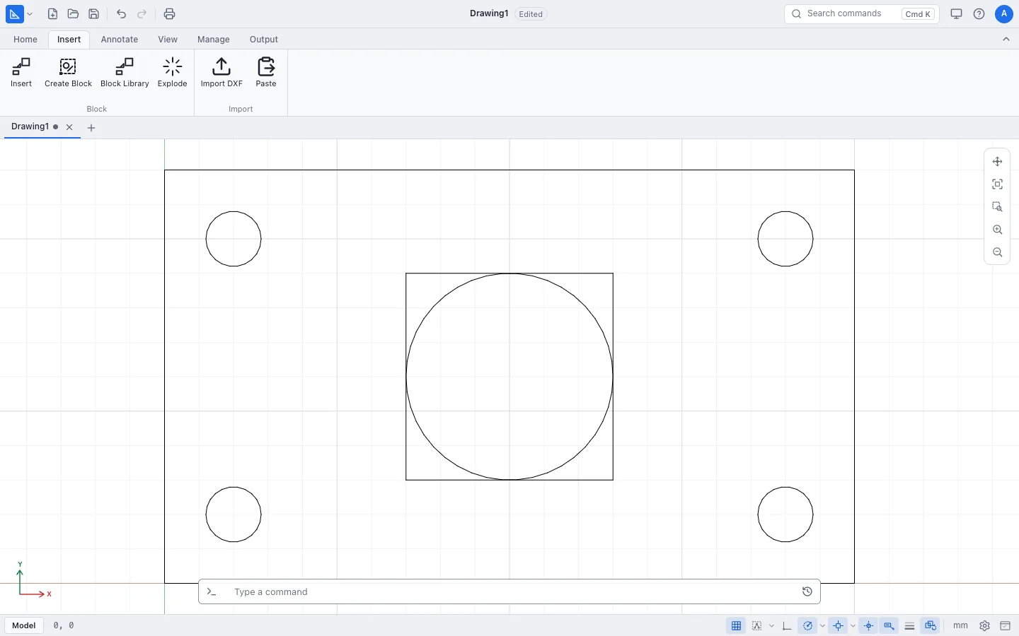Click Import DXF in the ribbon

[221, 73]
